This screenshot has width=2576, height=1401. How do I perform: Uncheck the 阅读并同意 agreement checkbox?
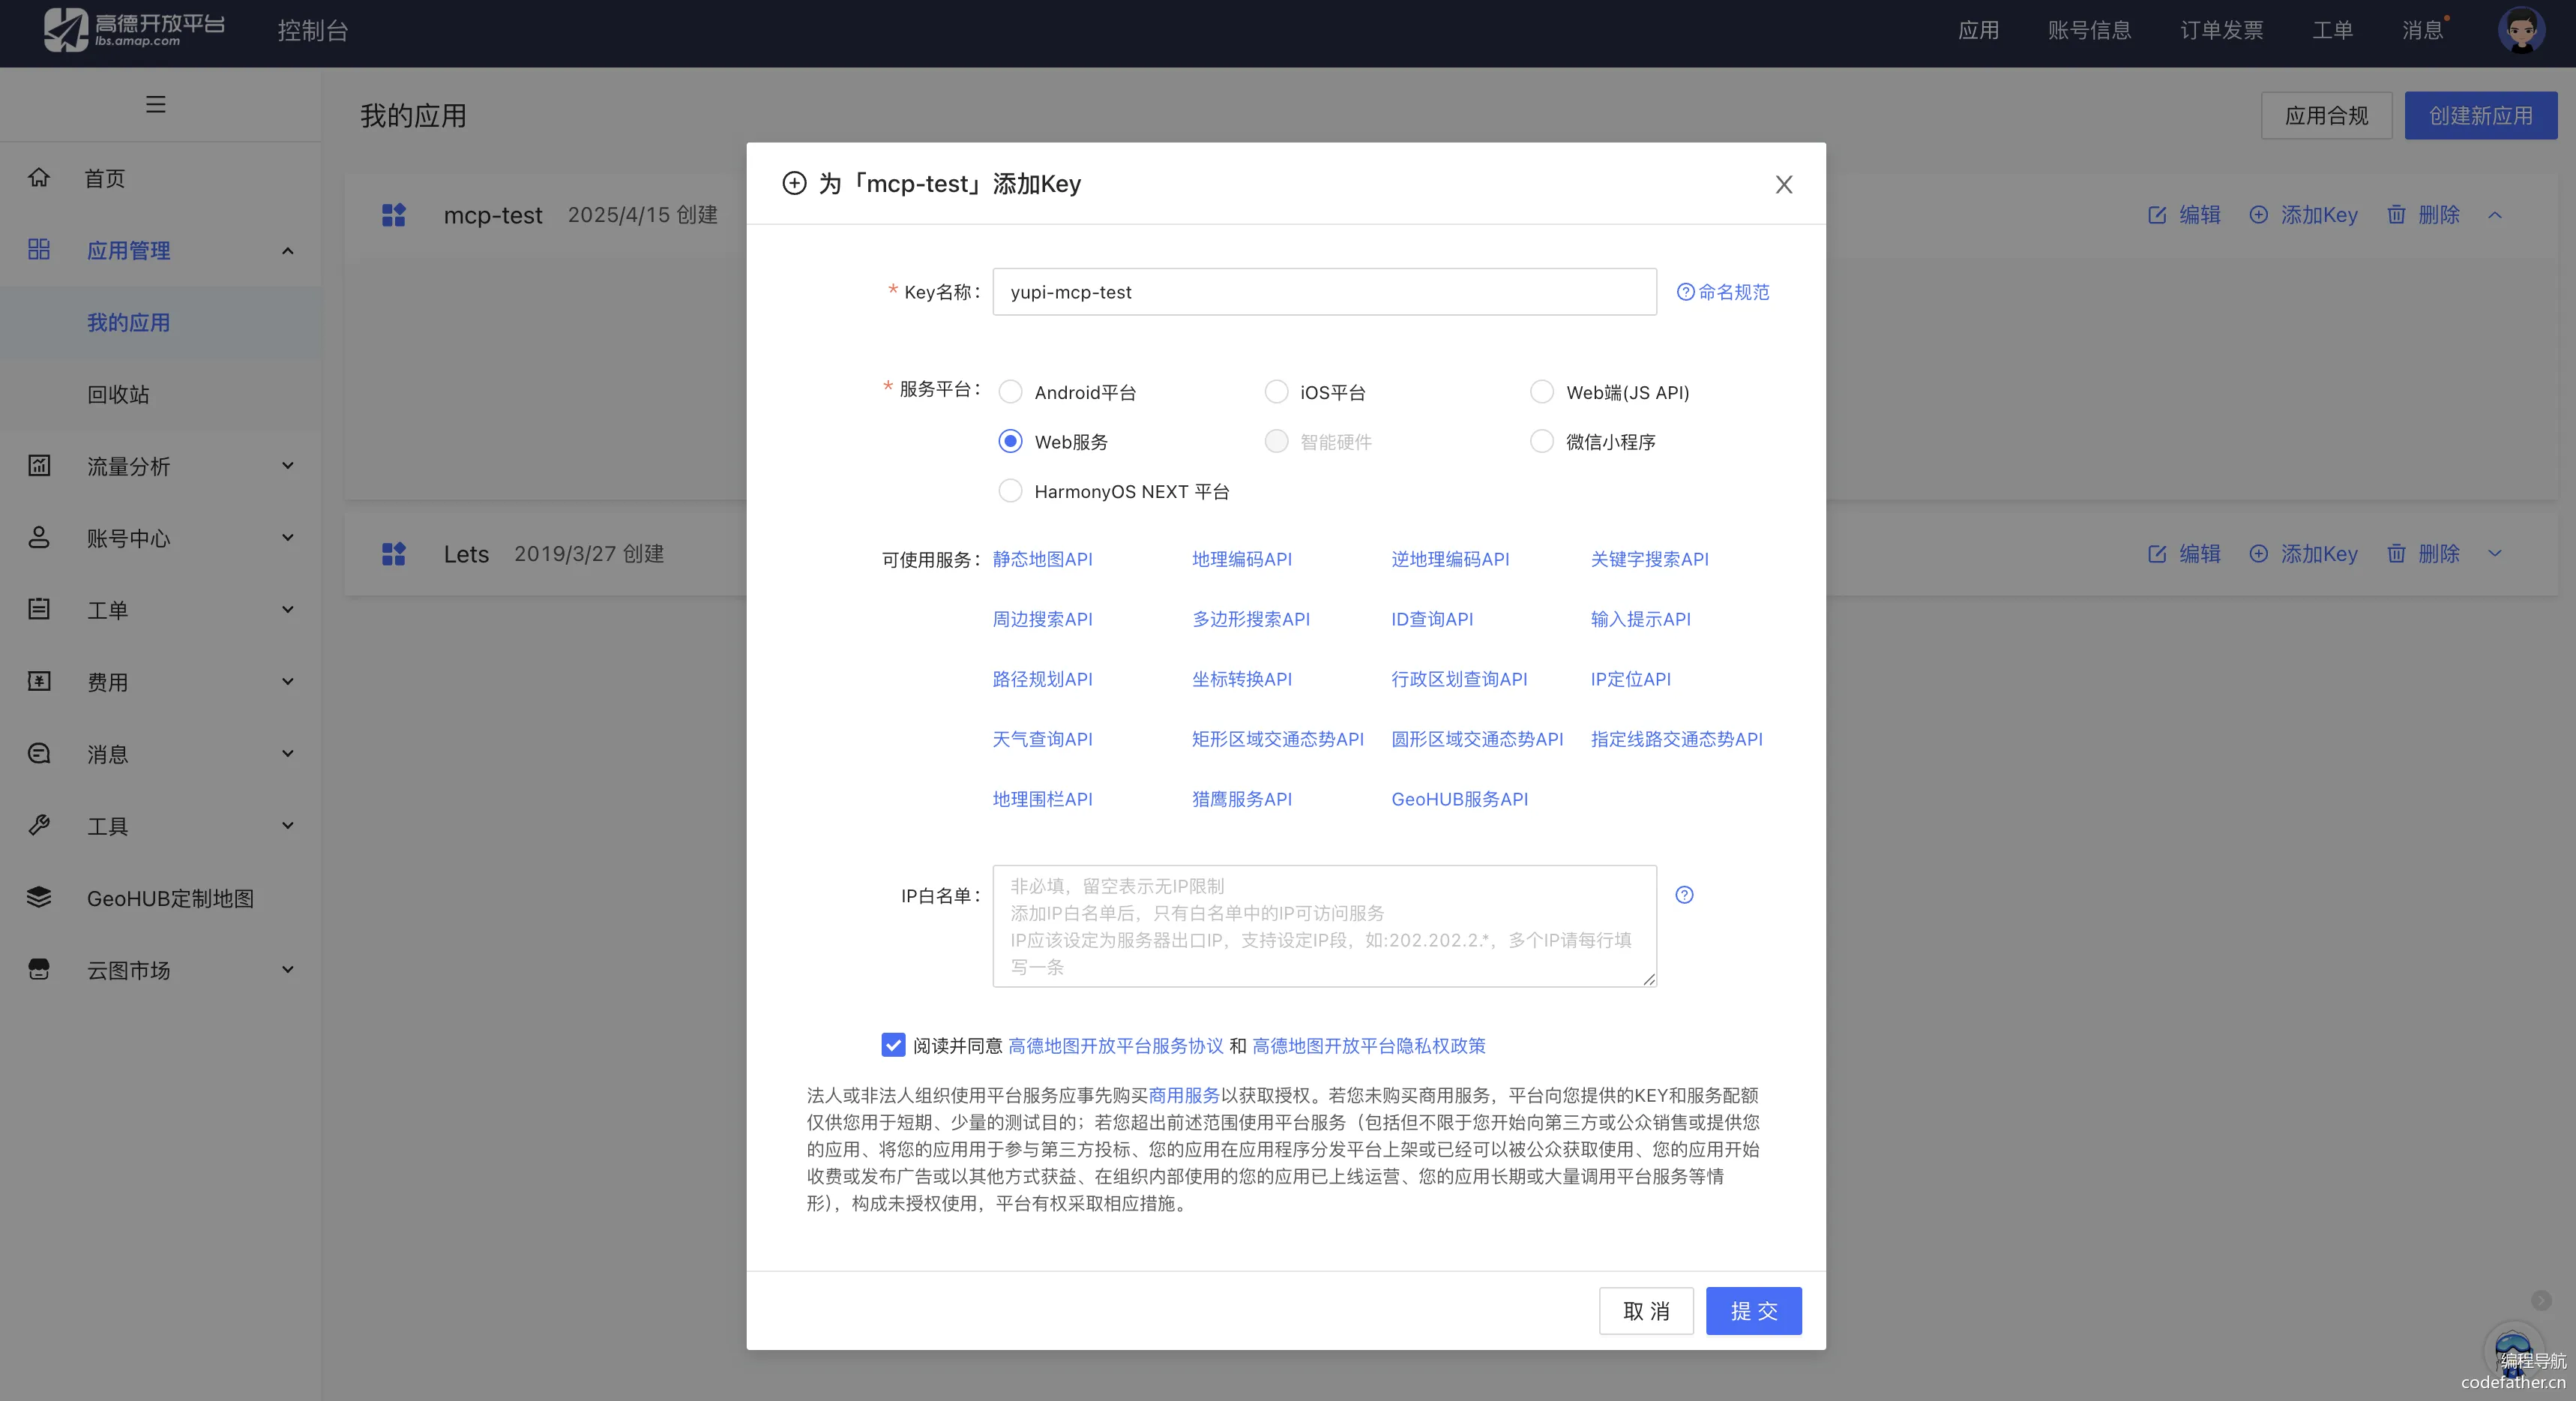[893, 1045]
